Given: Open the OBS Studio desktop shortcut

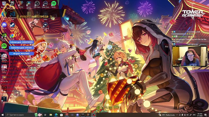Looking at the screenshot, I should (x=37, y=4).
